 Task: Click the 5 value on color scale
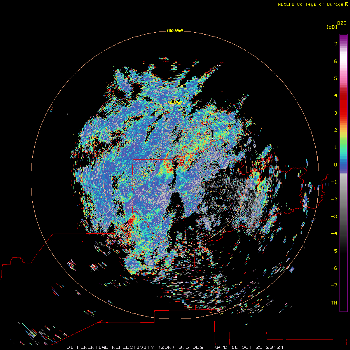(x=336, y=78)
